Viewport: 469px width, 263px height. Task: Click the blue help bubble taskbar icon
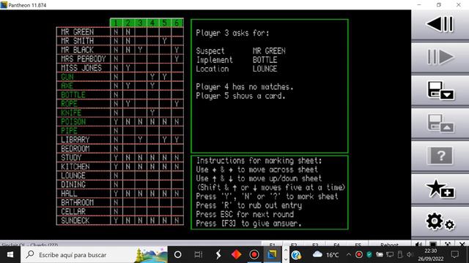pyautogui.click(x=296, y=255)
